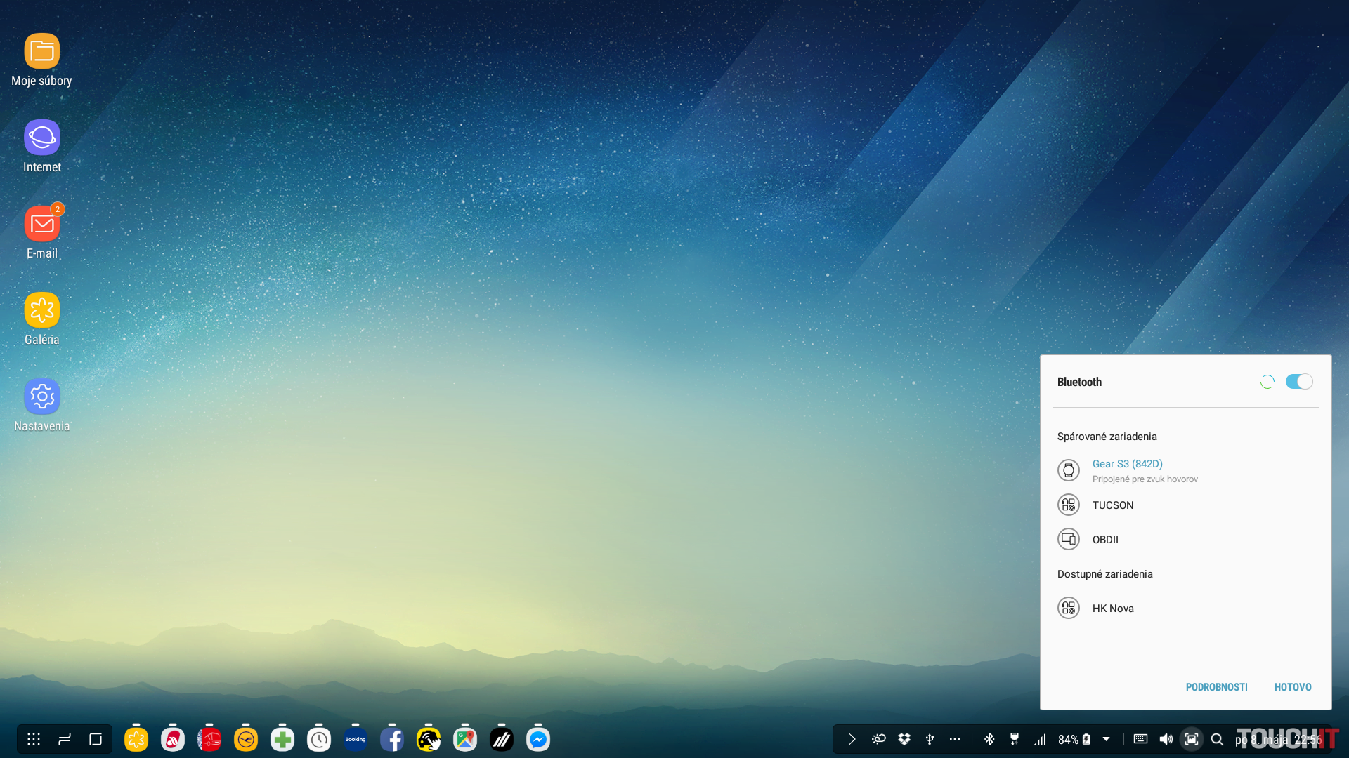Open the apps grid launcher
This screenshot has width=1349, height=758.
34,739
